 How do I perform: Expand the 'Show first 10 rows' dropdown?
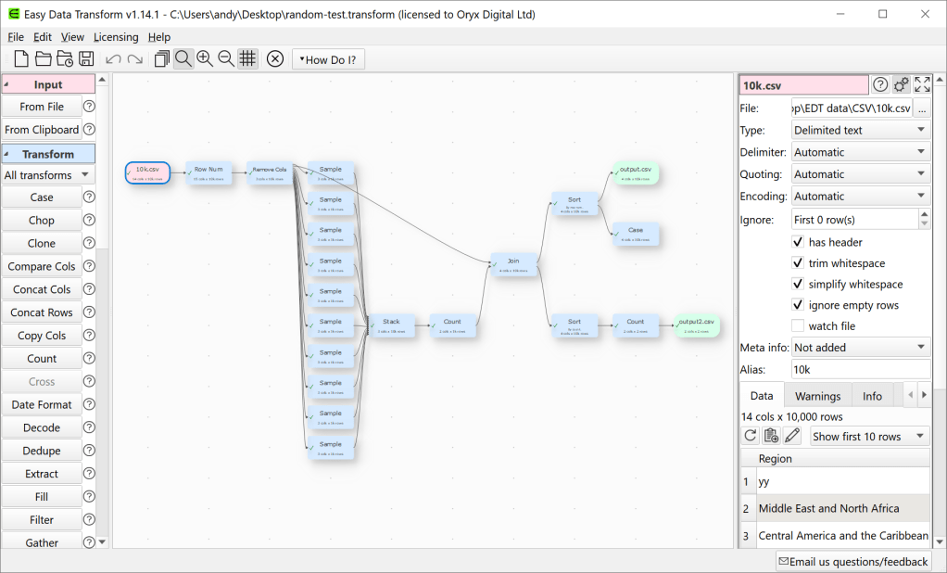868,436
